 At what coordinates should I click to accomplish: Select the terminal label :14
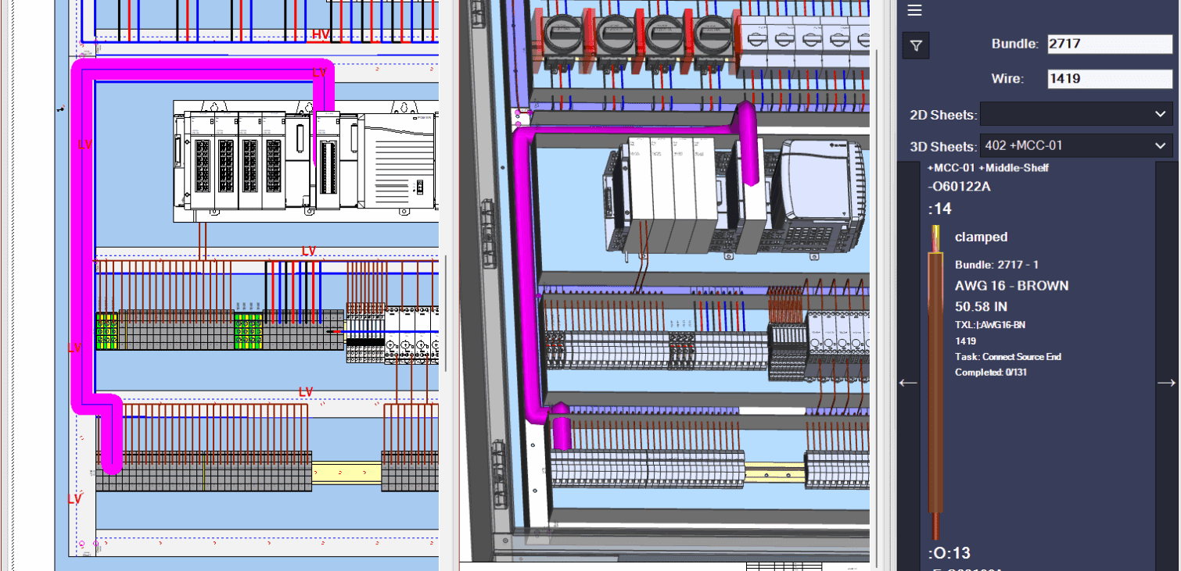point(941,209)
